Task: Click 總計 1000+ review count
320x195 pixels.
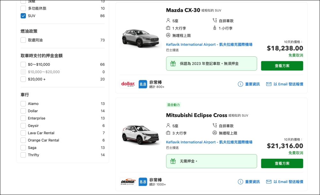Action: coord(157,184)
